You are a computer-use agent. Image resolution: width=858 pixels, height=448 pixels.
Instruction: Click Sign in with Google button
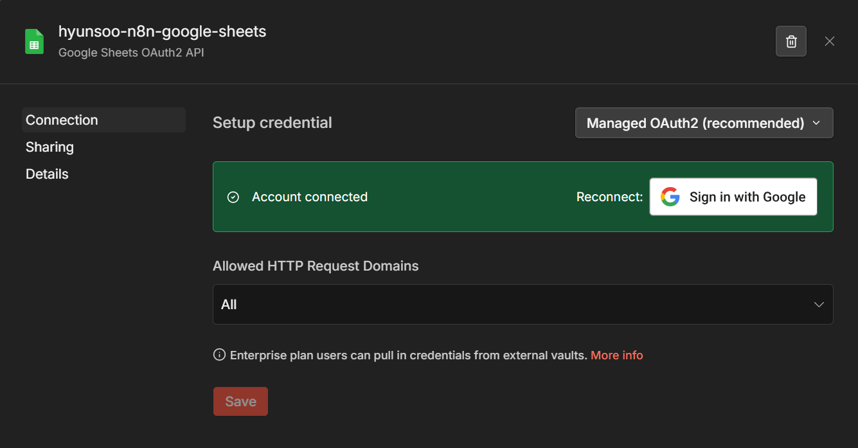point(733,197)
